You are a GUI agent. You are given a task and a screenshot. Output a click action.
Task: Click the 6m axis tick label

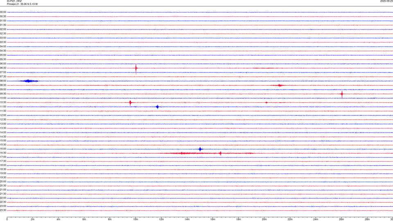(84, 219)
